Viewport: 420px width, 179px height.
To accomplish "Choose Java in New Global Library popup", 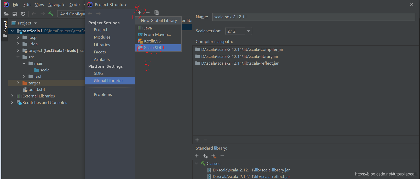I will pos(158,28).
